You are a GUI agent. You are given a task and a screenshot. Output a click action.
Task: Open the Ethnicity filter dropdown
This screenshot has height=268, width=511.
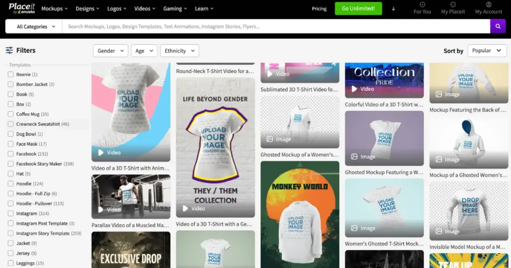[x=179, y=51]
